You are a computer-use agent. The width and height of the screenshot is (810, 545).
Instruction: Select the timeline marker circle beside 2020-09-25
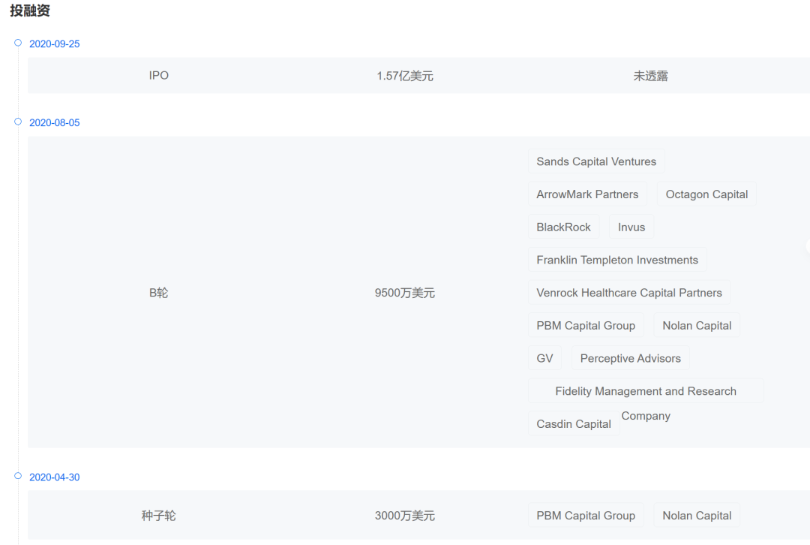point(18,43)
